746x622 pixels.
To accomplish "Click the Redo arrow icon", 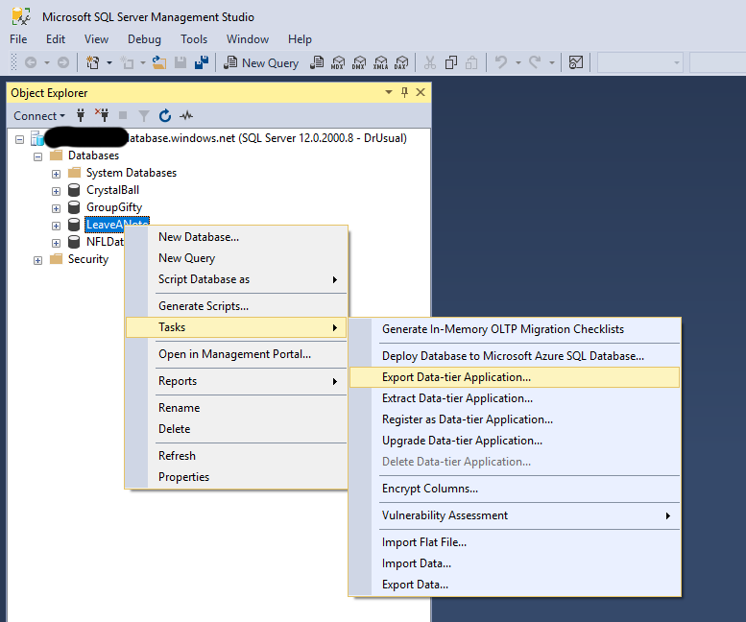I will pyautogui.click(x=535, y=62).
